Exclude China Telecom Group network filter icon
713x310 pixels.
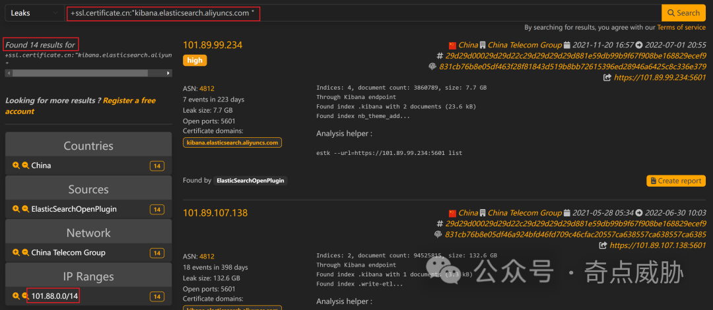(x=26, y=252)
